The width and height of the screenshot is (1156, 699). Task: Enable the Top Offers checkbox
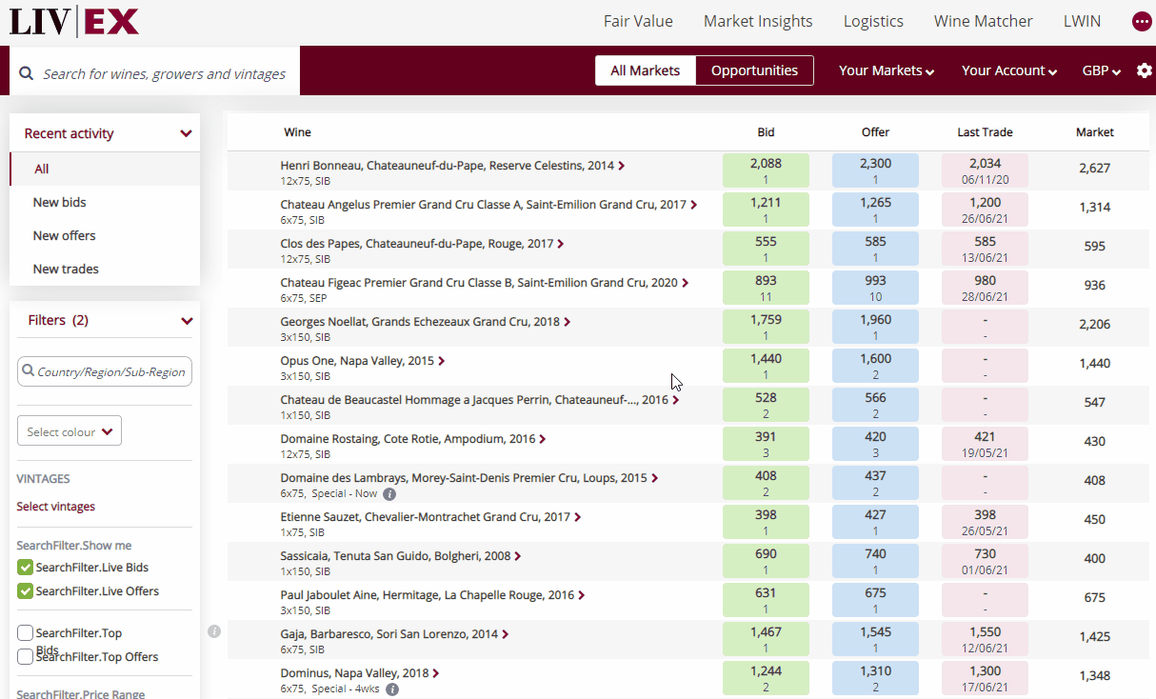(x=26, y=657)
